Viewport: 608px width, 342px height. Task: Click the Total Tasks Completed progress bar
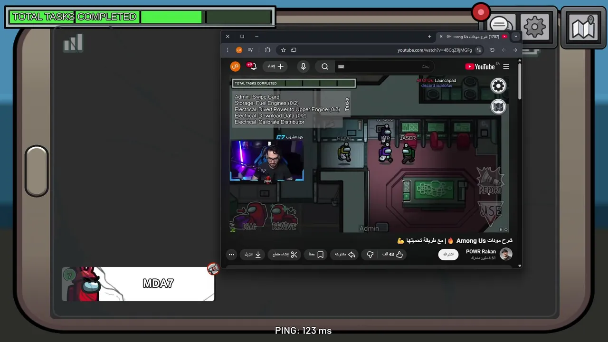(x=140, y=17)
